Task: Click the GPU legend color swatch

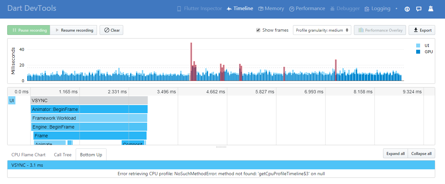Action: click(418, 52)
